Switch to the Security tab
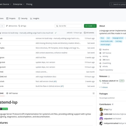This screenshot has width=126, height=126. point(23,18)
